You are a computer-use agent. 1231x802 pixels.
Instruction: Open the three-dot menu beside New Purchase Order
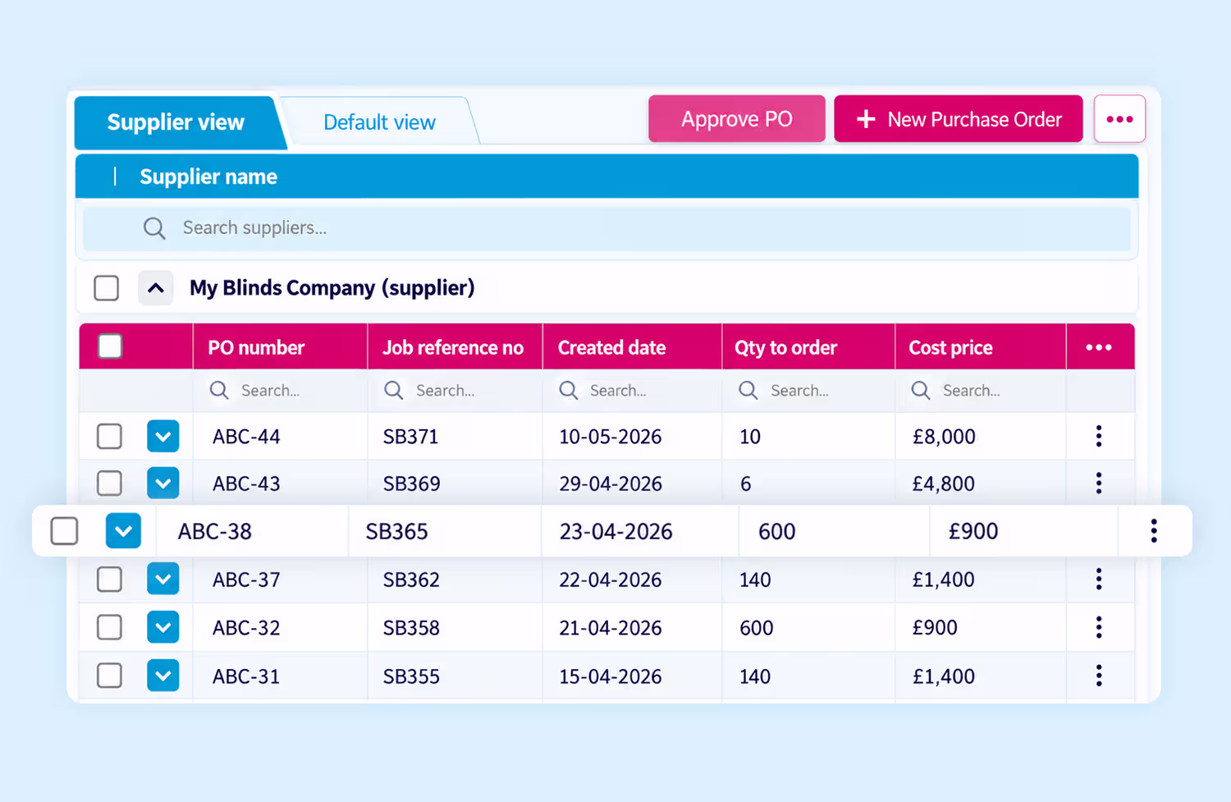1119,119
